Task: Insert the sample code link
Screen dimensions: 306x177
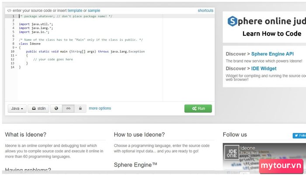Action: 94,10
